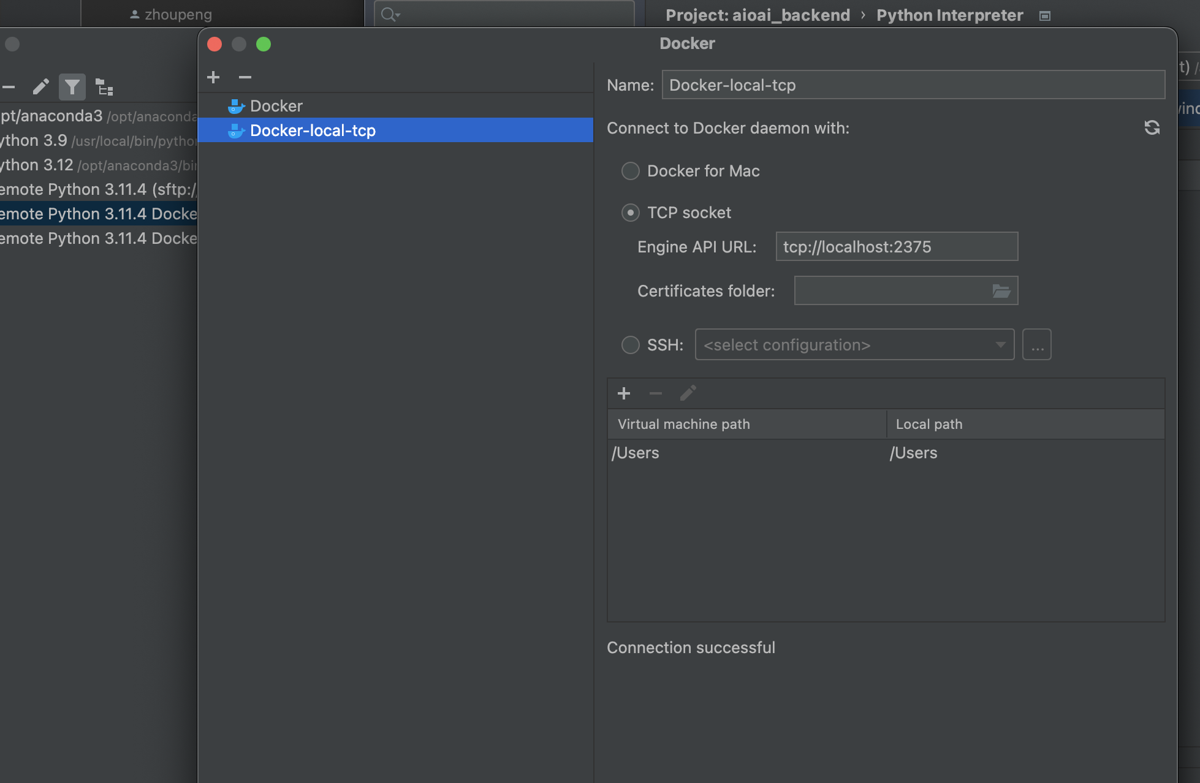The width and height of the screenshot is (1200, 783).
Task: Select the Docker-local-tcp server entry
Action: pyautogui.click(x=313, y=130)
